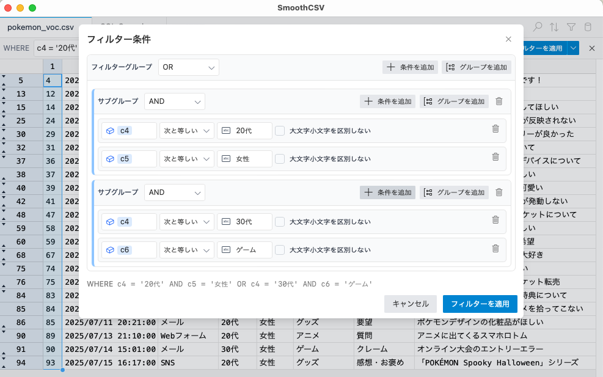
Task: Close the フィルター条件 dialog
Action: [x=508, y=39]
